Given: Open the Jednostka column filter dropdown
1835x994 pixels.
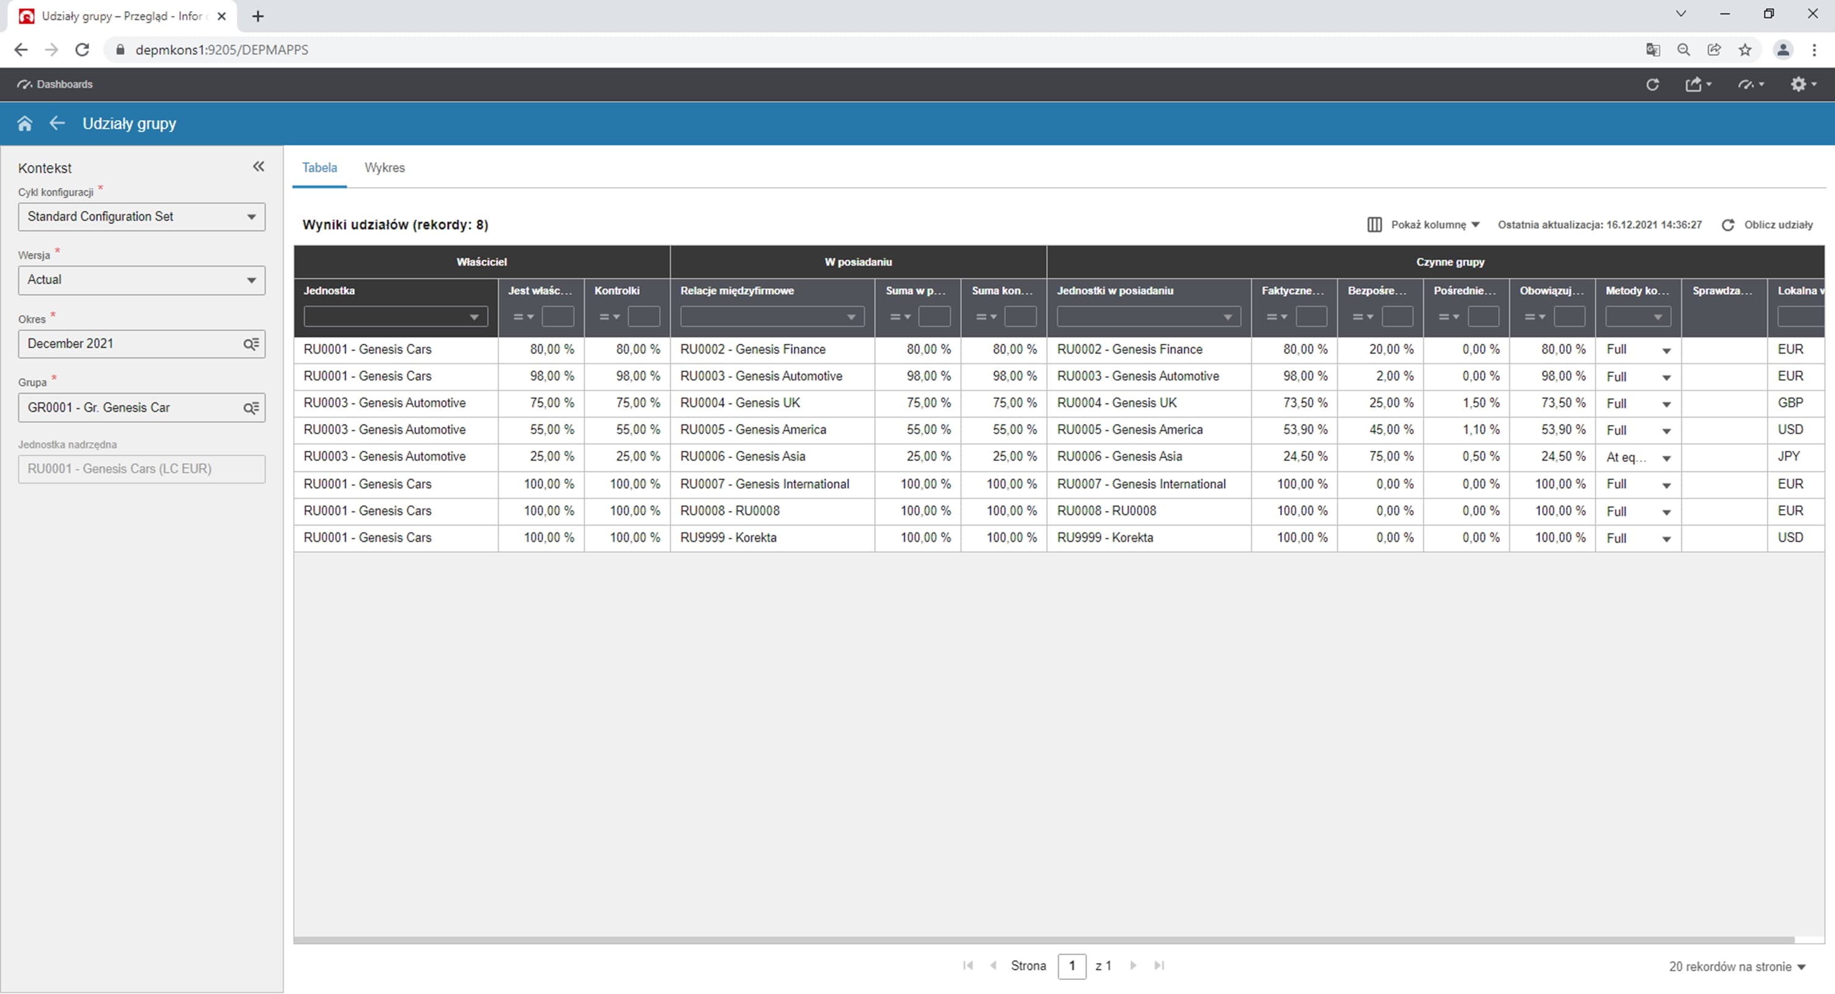Looking at the screenshot, I should 473,317.
